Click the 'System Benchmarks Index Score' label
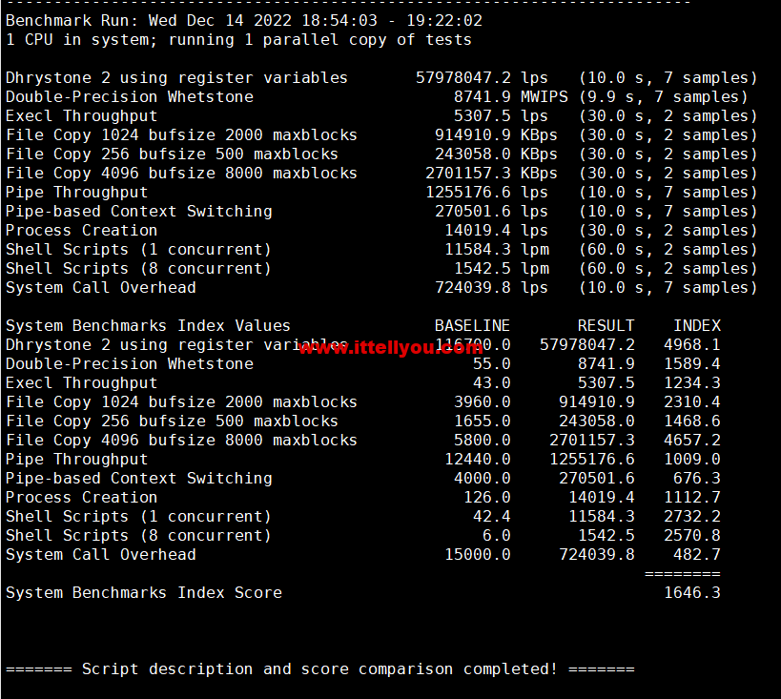 [143, 592]
